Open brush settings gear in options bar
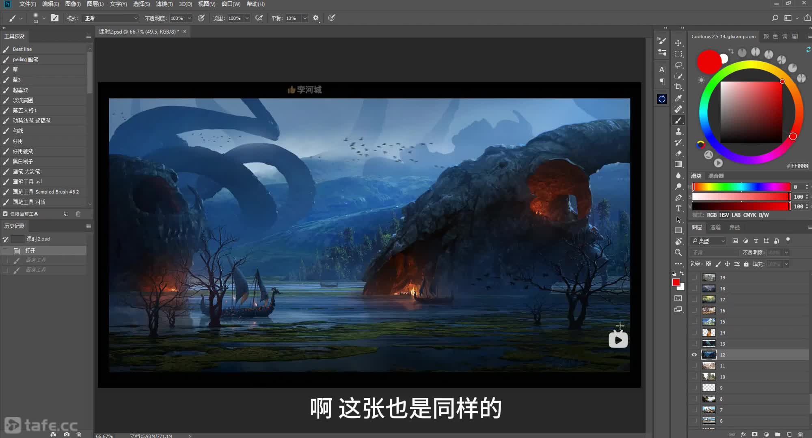Image resolution: width=812 pixels, height=438 pixels. [316, 18]
